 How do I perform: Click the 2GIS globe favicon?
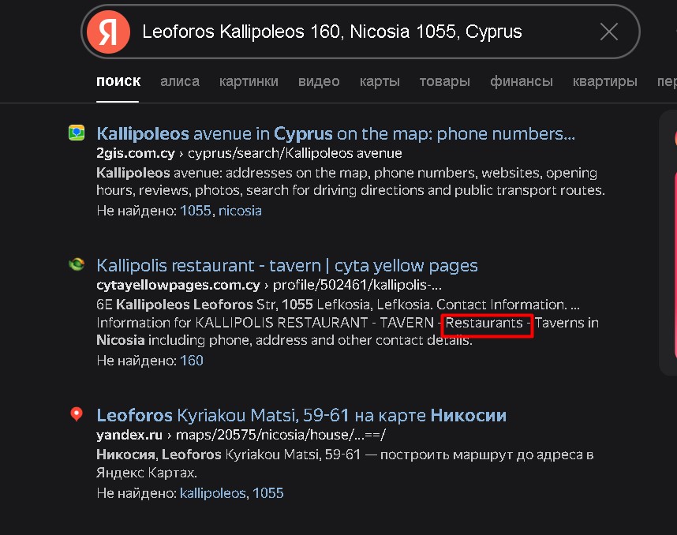(76, 133)
